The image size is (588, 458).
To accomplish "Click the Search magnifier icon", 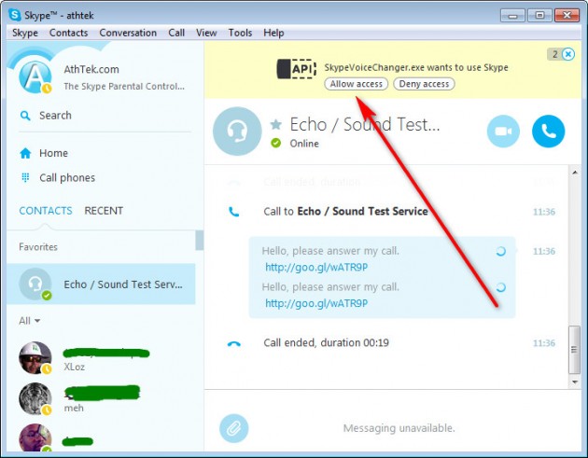I will pos(25,116).
